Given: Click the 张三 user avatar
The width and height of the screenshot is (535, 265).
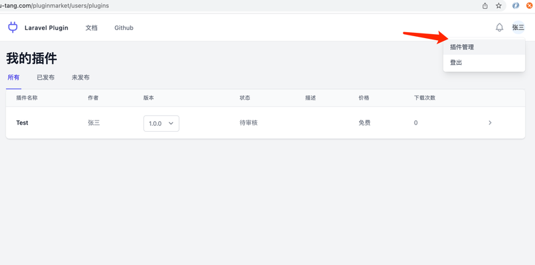Looking at the screenshot, I should [x=518, y=27].
